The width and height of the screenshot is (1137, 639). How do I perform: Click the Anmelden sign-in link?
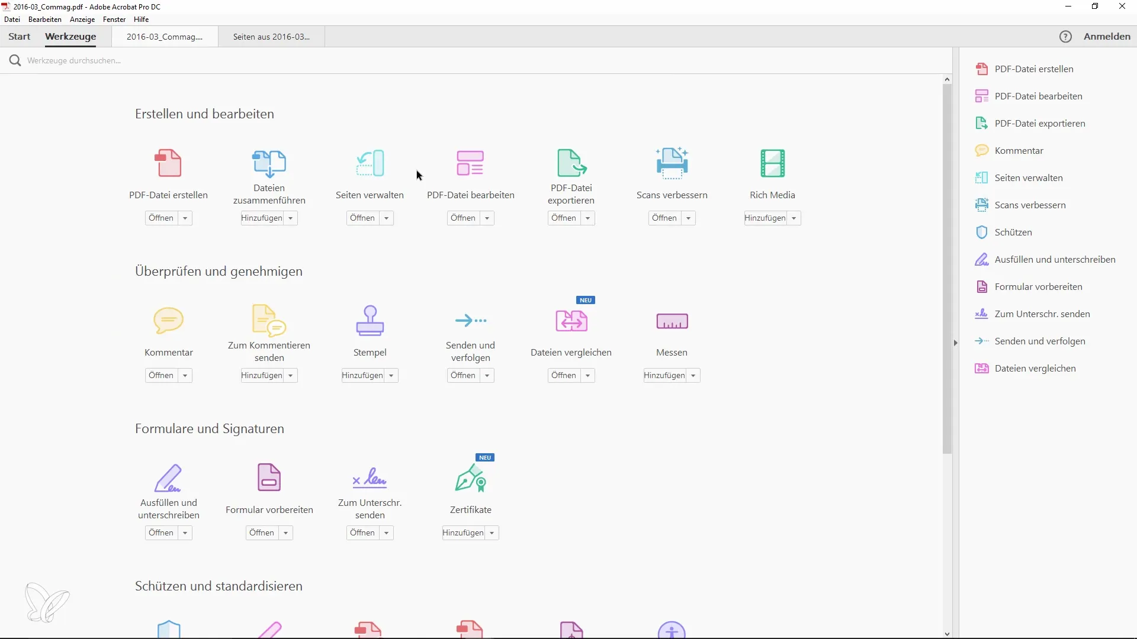[1107, 37]
